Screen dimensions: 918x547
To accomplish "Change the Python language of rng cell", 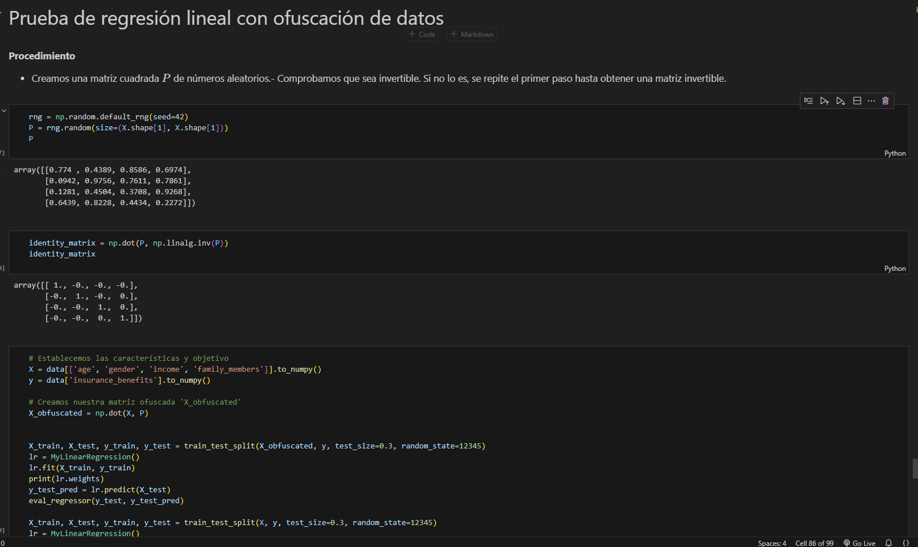I will click(895, 153).
